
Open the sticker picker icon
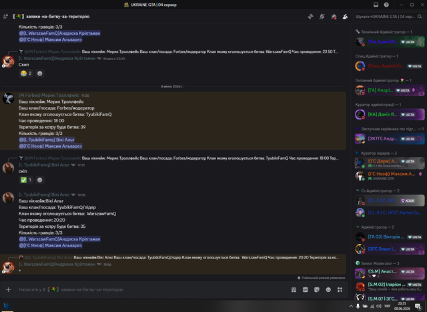click(317, 290)
